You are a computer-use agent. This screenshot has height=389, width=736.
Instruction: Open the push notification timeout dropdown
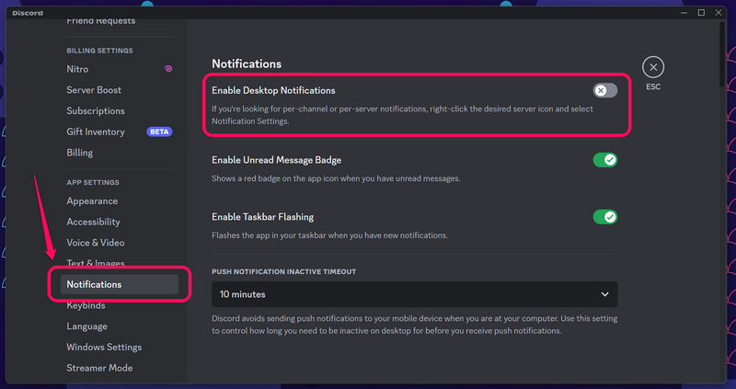pos(414,294)
